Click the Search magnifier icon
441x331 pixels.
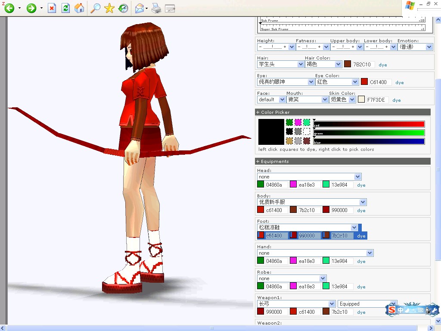click(x=95, y=8)
